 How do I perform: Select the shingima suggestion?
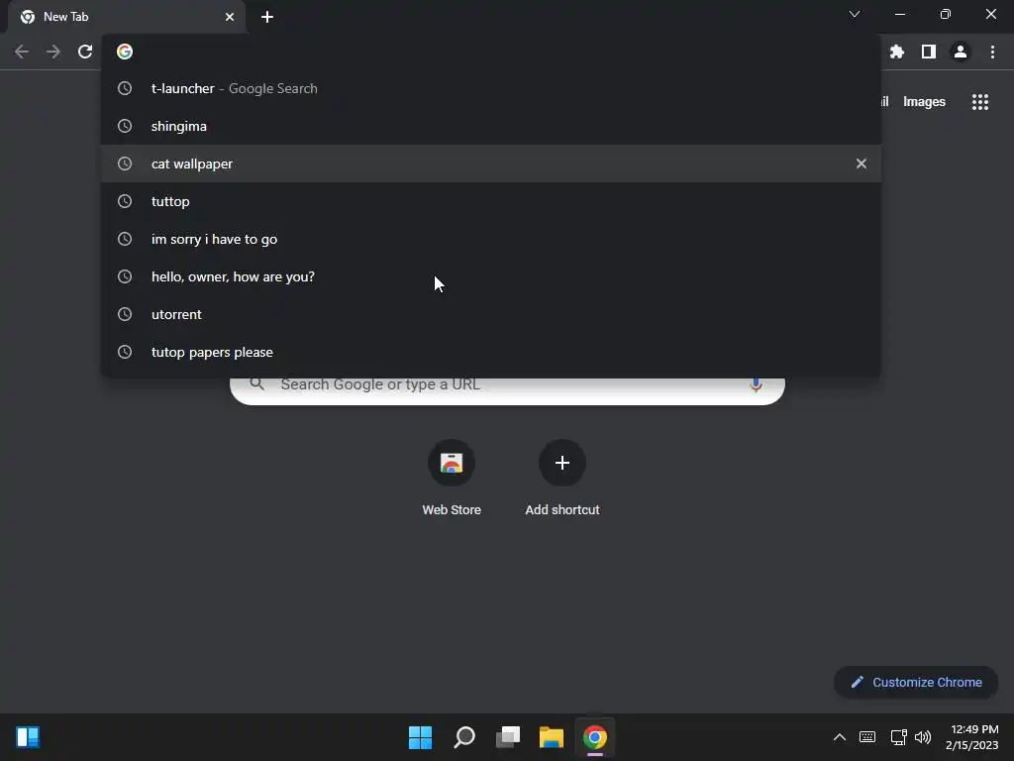[491, 126]
